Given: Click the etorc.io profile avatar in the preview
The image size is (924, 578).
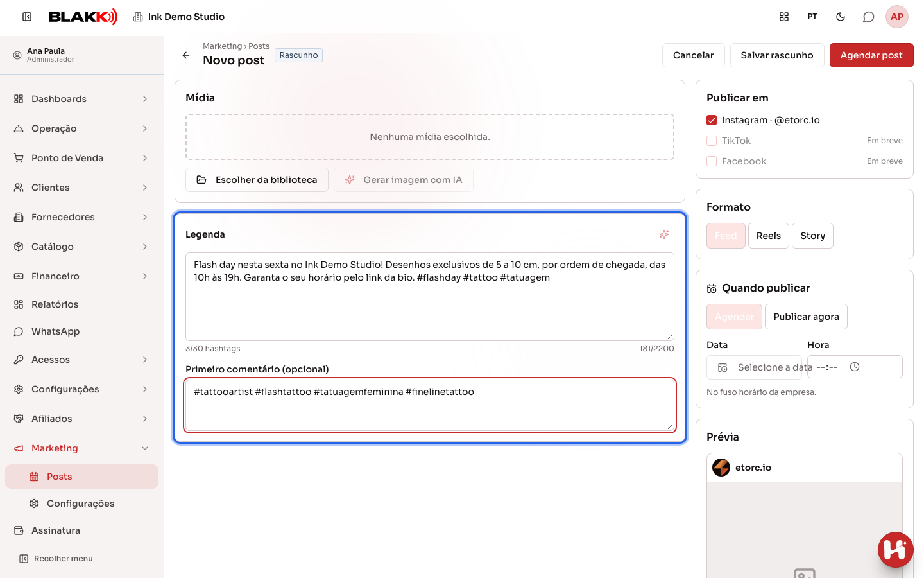Looking at the screenshot, I should coord(721,468).
